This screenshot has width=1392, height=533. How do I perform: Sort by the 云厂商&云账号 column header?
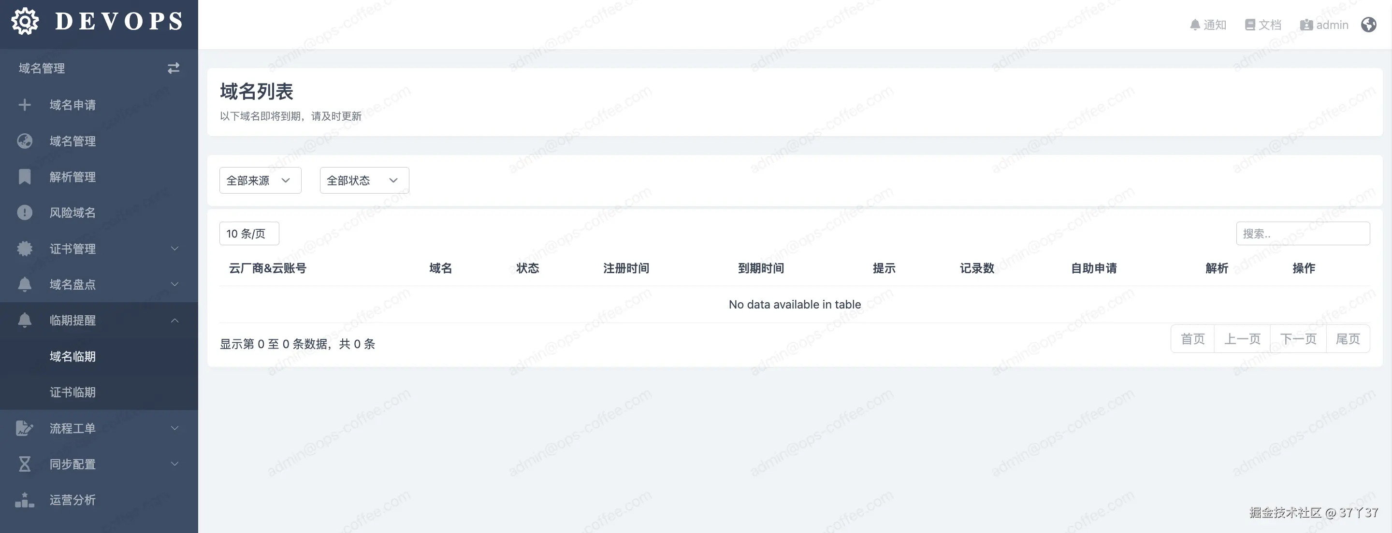(x=267, y=268)
